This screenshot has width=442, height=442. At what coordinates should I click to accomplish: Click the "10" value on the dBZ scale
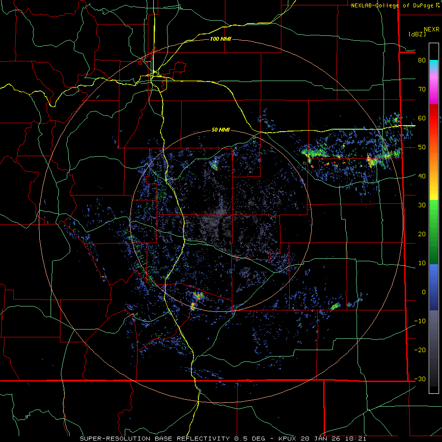[x=422, y=263]
